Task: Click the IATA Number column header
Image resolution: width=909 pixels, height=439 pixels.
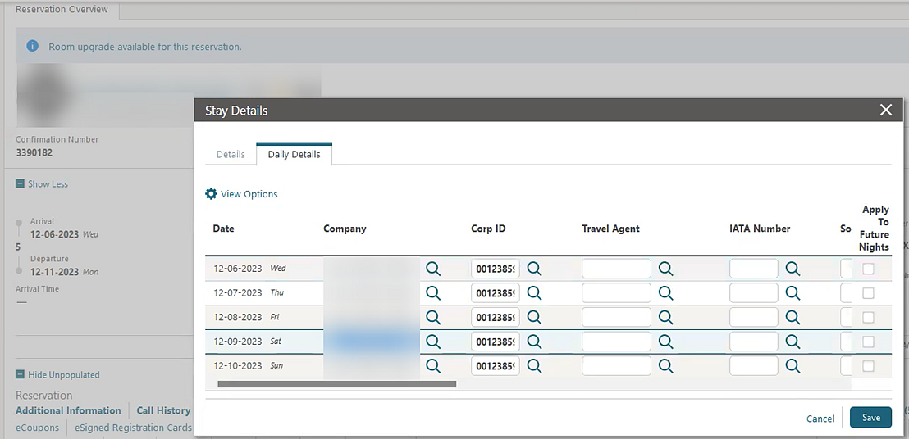Action: 760,229
